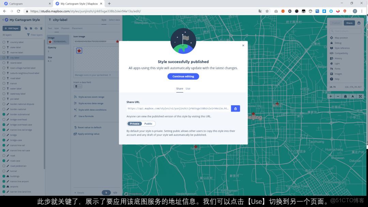
Task: Open the Debug panel icon
Action: pyautogui.click(x=338, y=43)
